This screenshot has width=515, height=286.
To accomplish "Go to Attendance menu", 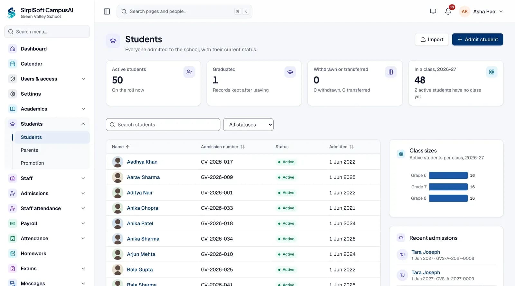I will (x=47, y=239).
